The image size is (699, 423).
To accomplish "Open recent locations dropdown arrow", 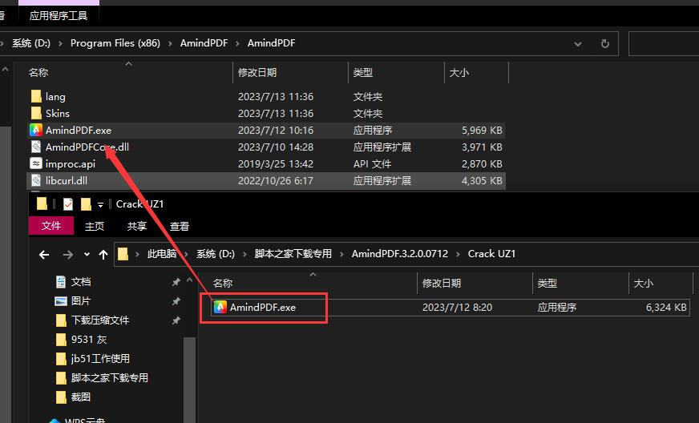I will [x=87, y=255].
